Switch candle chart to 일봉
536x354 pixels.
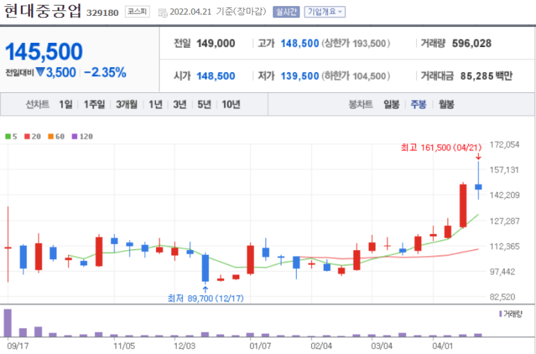(x=391, y=105)
